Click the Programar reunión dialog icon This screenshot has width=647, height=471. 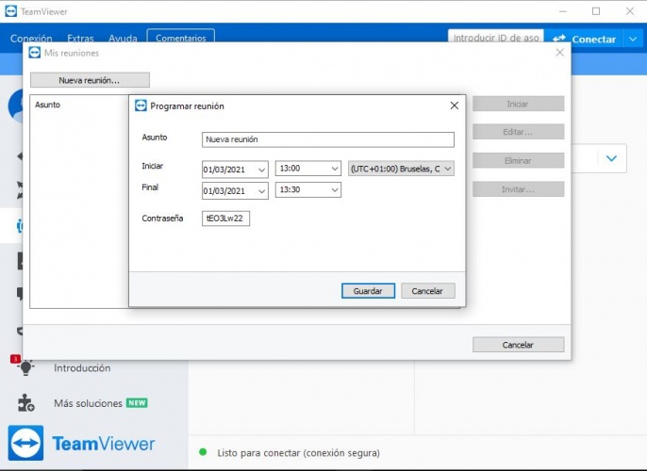click(x=141, y=106)
